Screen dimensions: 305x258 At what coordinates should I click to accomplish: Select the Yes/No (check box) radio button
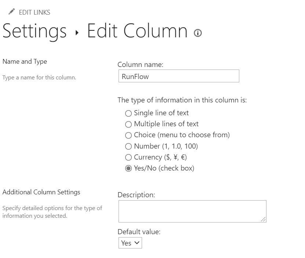click(x=128, y=168)
